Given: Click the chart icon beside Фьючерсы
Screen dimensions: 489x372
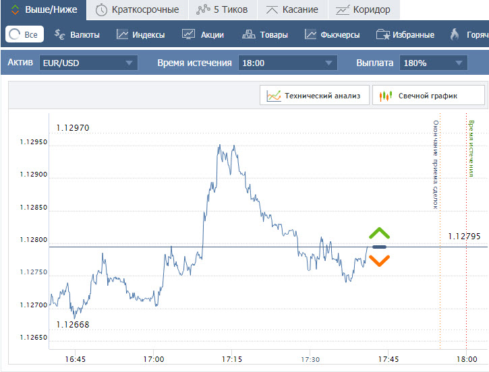Looking at the screenshot, I should tap(310, 34).
